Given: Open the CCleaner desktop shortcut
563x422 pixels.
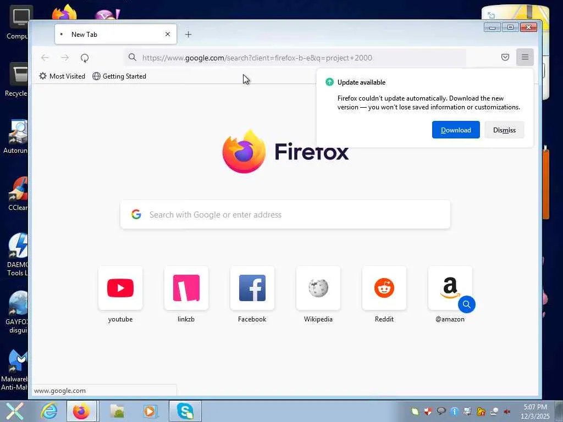Looking at the screenshot, I should click(17, 194).
